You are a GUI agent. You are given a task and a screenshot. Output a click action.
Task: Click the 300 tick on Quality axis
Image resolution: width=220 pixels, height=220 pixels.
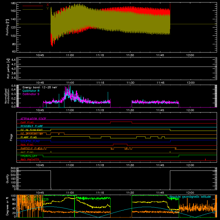tap(13, 168)
